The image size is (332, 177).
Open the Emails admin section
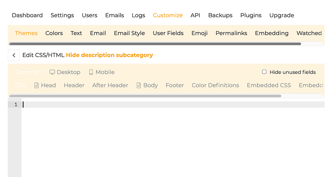pyautogui.click(x=115, y=15)
